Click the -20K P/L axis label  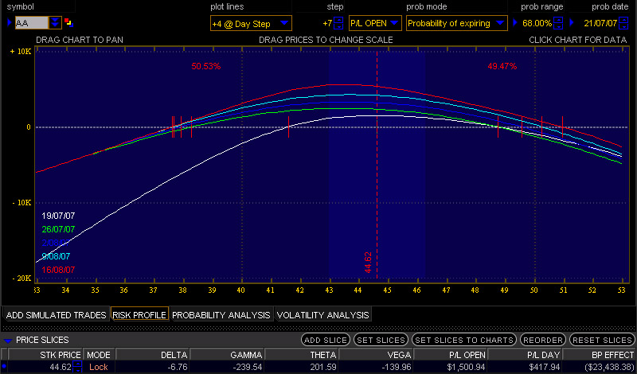click(21, 279)
